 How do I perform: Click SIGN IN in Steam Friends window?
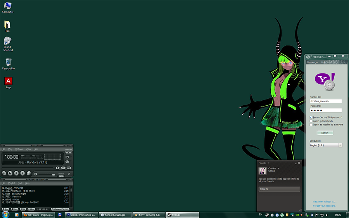pos(279,189)
